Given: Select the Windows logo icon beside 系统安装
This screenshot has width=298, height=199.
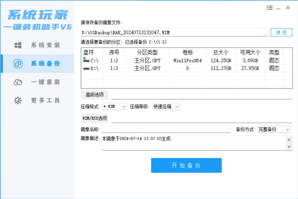Looking at the screenshot, I should (x=17, y=45).
